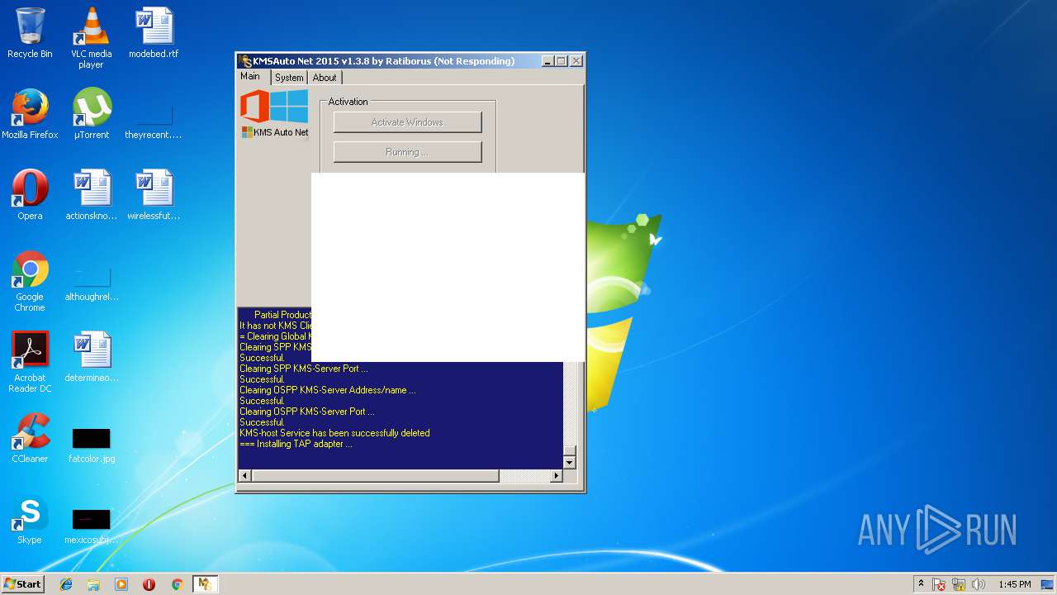This screenshot has width=1057, height=595.
Task: Switch to KMSAuto taskbar button
Action: coord(205,584)
